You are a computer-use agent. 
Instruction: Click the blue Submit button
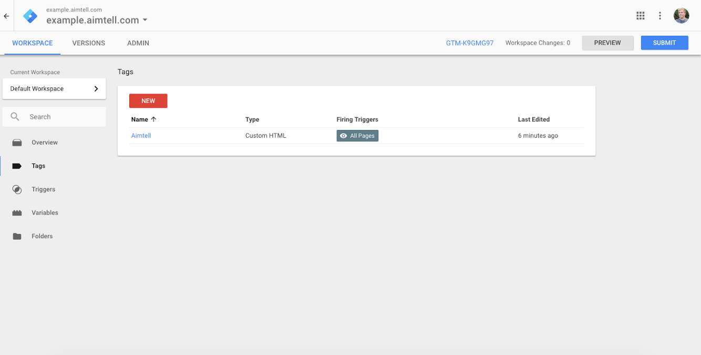[x=664, y=43]
